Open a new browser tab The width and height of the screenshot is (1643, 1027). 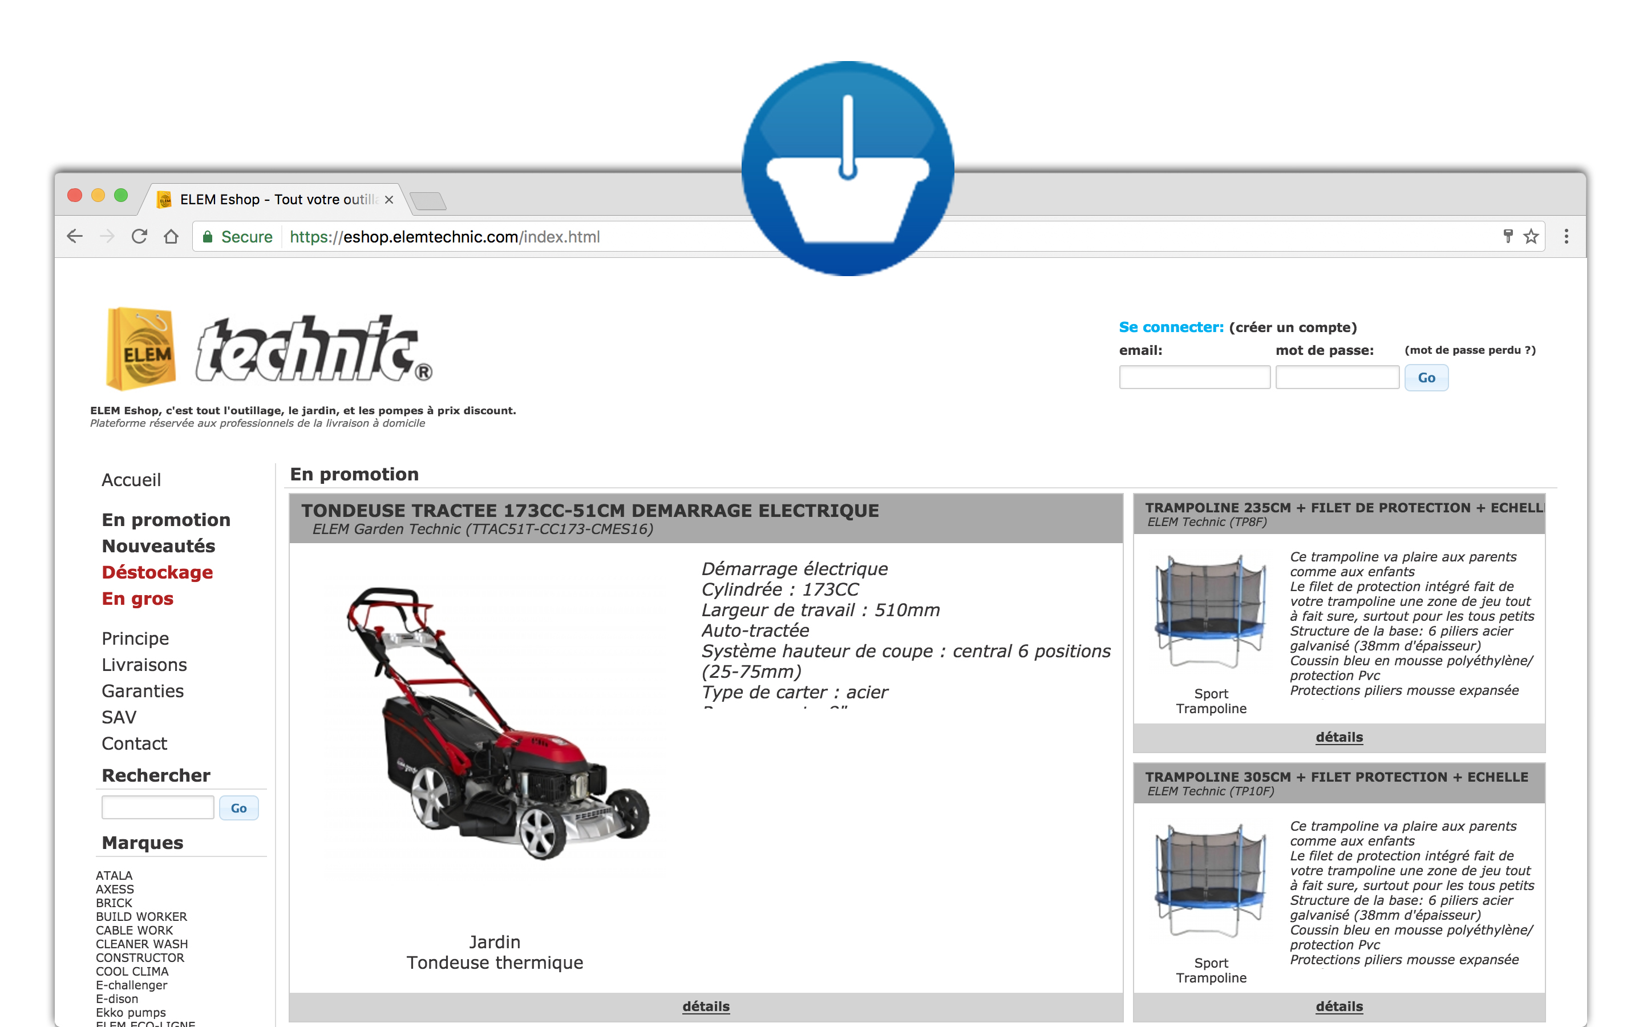428,200
